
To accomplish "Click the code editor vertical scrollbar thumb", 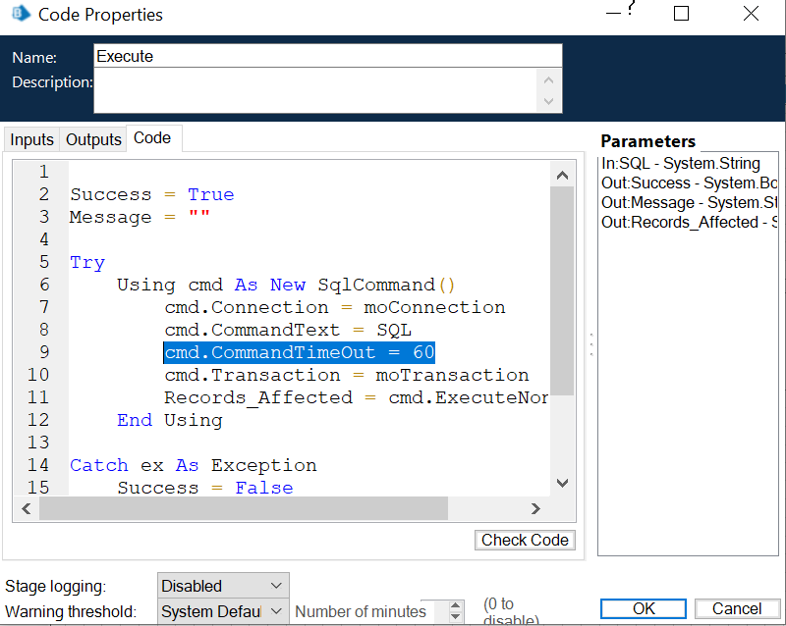I will coord(562,291).
